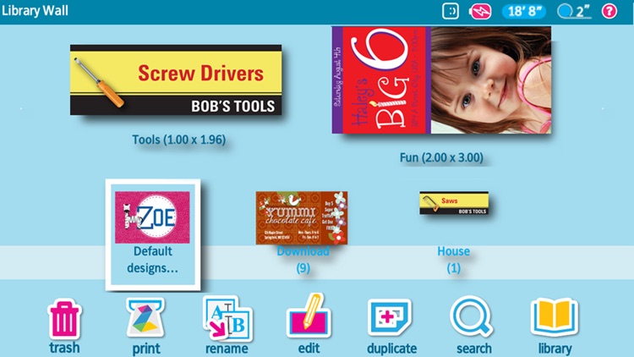Open the edit pencil tool
The width and height of the screenshot is (634, 357).
click(309, 317)
